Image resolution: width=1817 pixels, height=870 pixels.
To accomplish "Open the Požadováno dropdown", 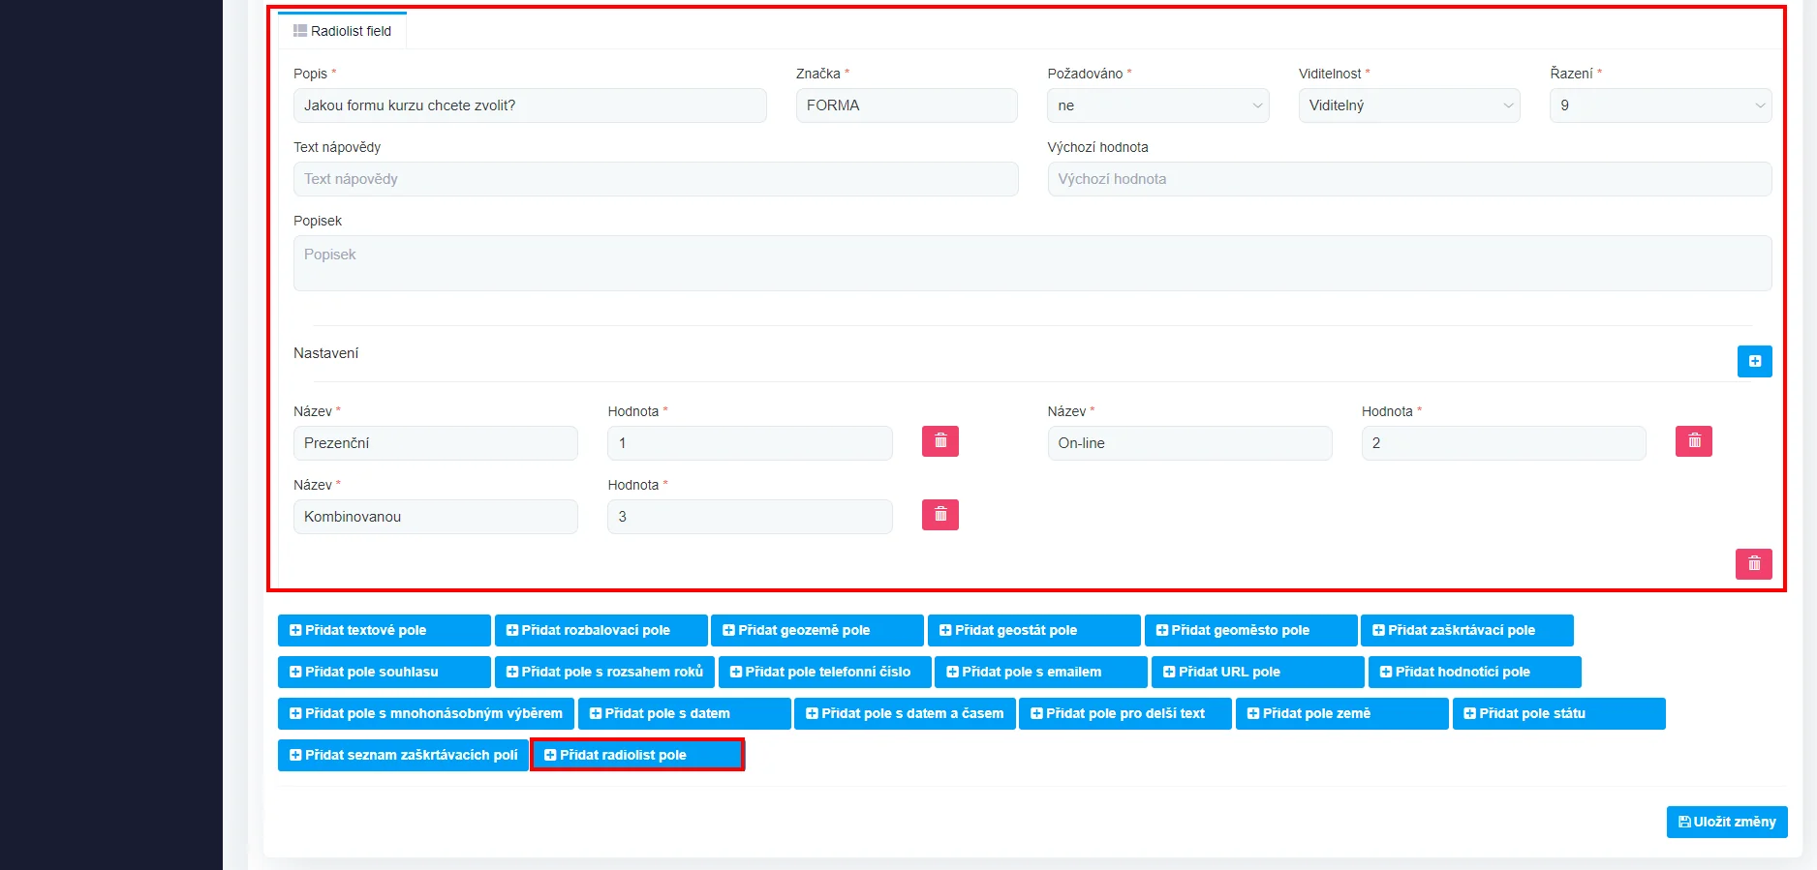I will [1157, 105].
